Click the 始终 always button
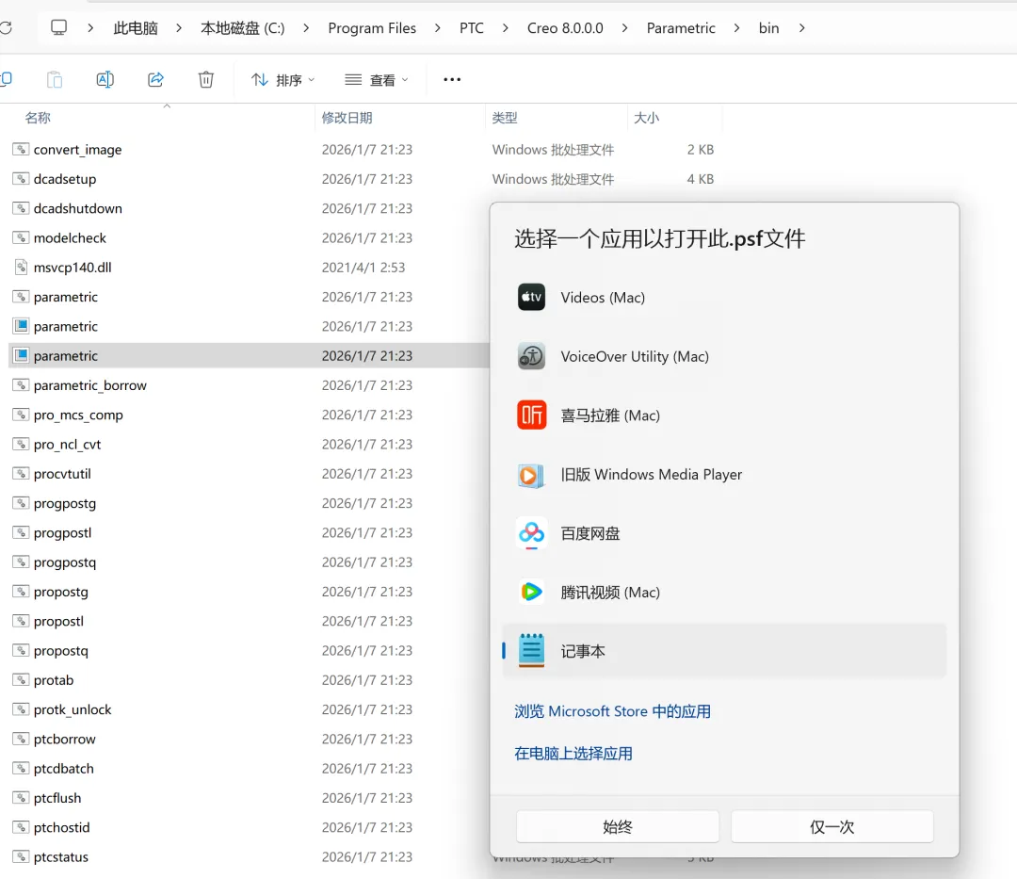 point(618,826)
